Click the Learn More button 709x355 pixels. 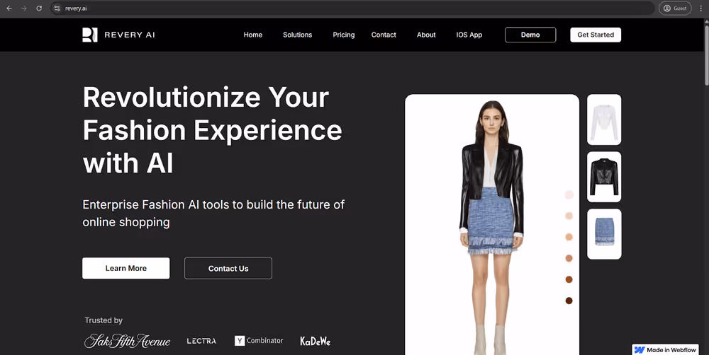[126, 269]
